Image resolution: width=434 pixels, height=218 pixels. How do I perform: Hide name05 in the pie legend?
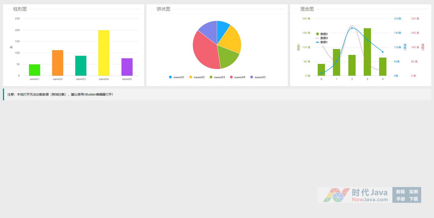click(258, 77)
